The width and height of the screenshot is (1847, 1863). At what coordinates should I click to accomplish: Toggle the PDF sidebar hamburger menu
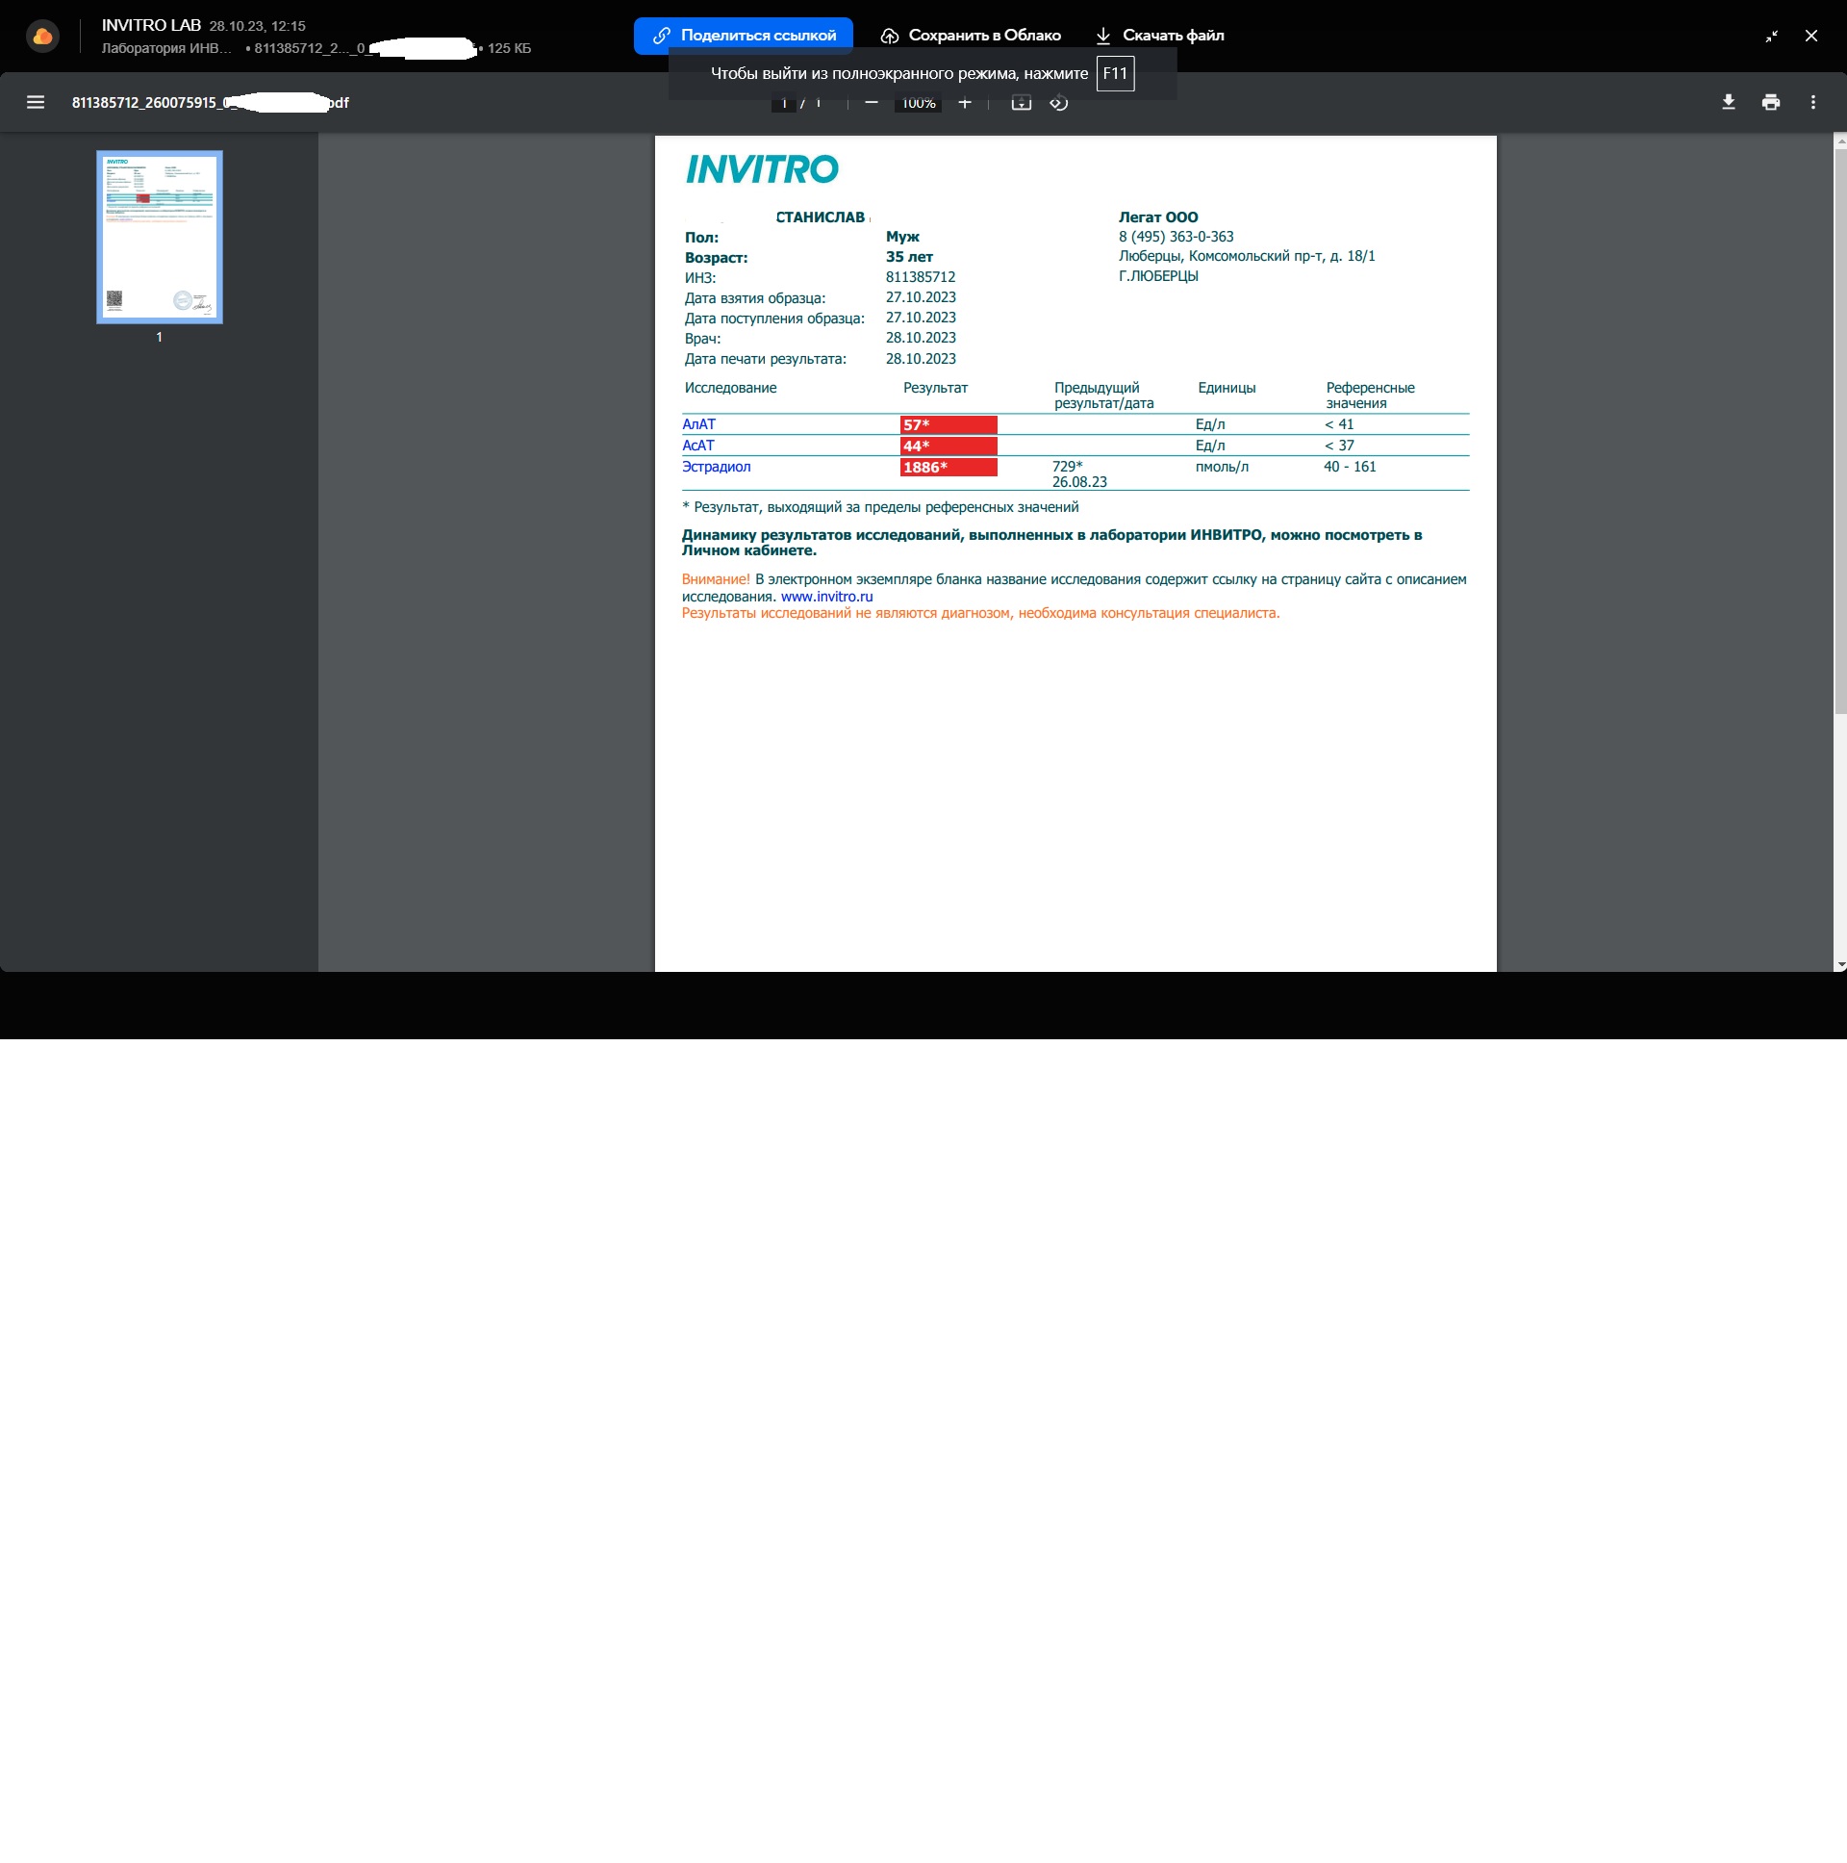[x=36, y=102]
